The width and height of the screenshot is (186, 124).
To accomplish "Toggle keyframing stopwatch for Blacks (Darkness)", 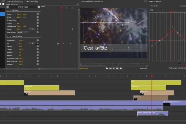I will [x=38, y=61].
